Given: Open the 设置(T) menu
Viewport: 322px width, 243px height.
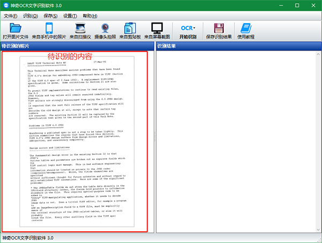Looking at the screenshot, I should click(x=70, y=16).
